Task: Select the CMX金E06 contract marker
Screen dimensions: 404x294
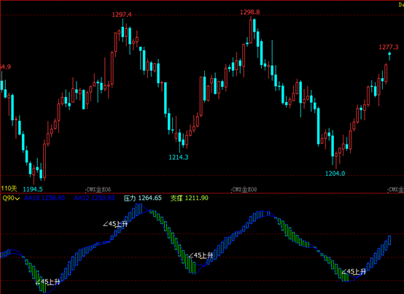Action: 98,190
